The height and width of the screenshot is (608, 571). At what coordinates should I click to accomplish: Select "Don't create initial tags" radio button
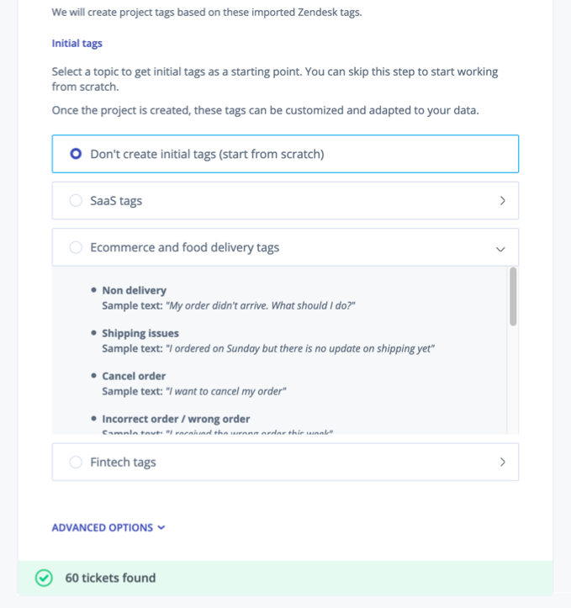coord(76,154)
